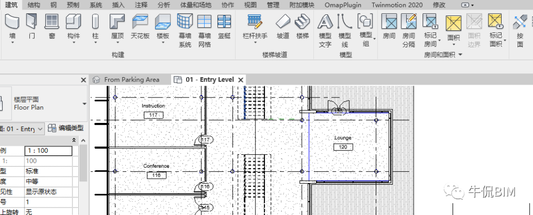This screenshot has width=533, height=215.
Task: Click the 1 : 100 scale value field
Action: 49,151
